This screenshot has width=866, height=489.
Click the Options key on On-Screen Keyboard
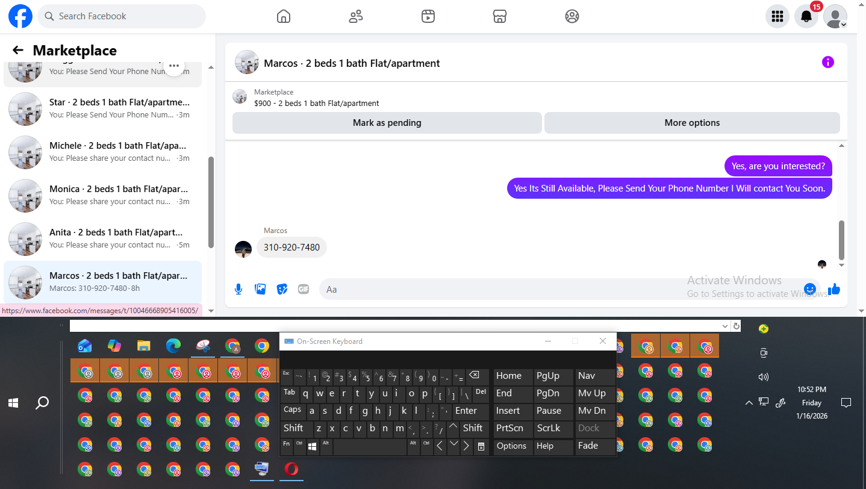pos(512,446)
